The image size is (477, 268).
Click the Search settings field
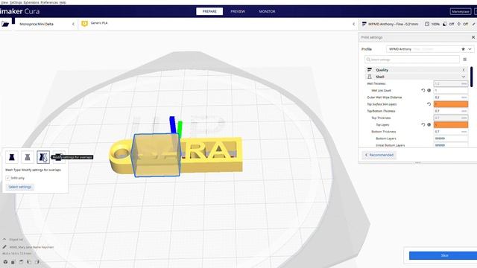point(412,60)
